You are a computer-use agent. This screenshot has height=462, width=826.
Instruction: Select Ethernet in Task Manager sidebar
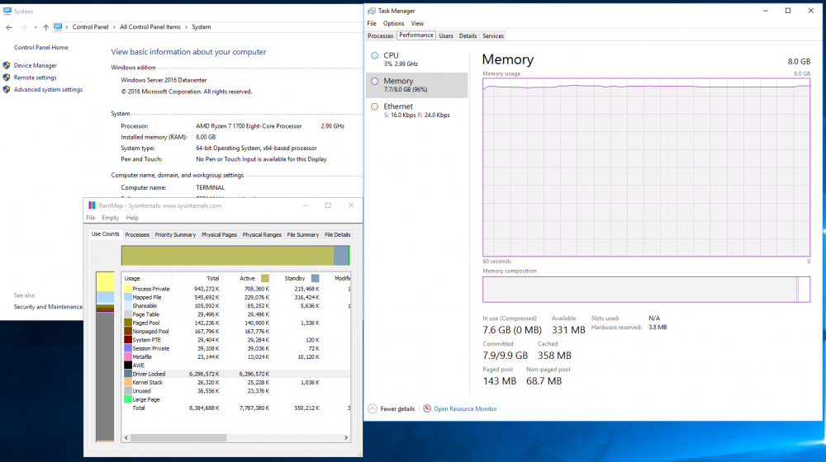point(416,111)
